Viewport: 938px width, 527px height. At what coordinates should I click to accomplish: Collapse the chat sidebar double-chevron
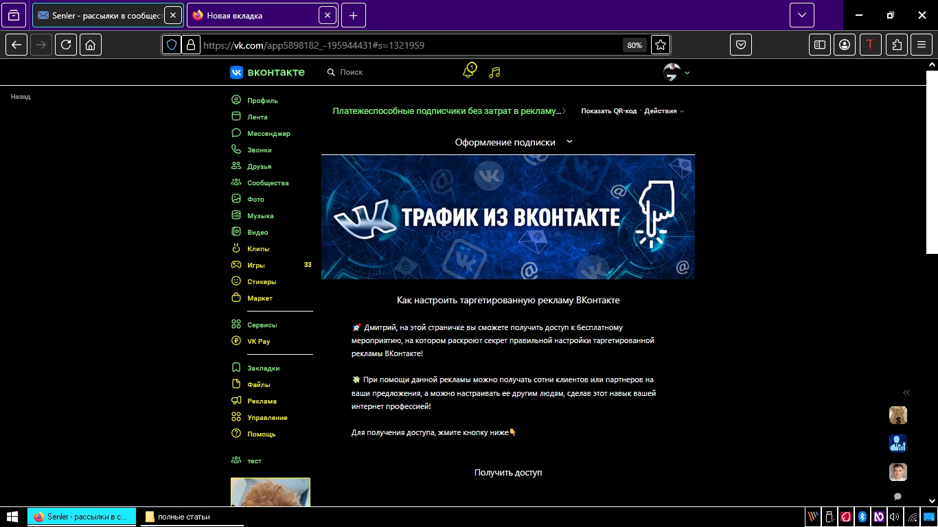(x=906, y=393)
